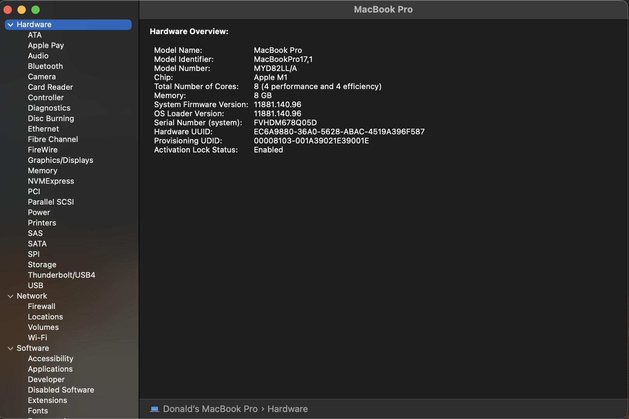Open SAS entry
Image resolution: width=629 pixels, height=419 pixels.
click(35, 234)
